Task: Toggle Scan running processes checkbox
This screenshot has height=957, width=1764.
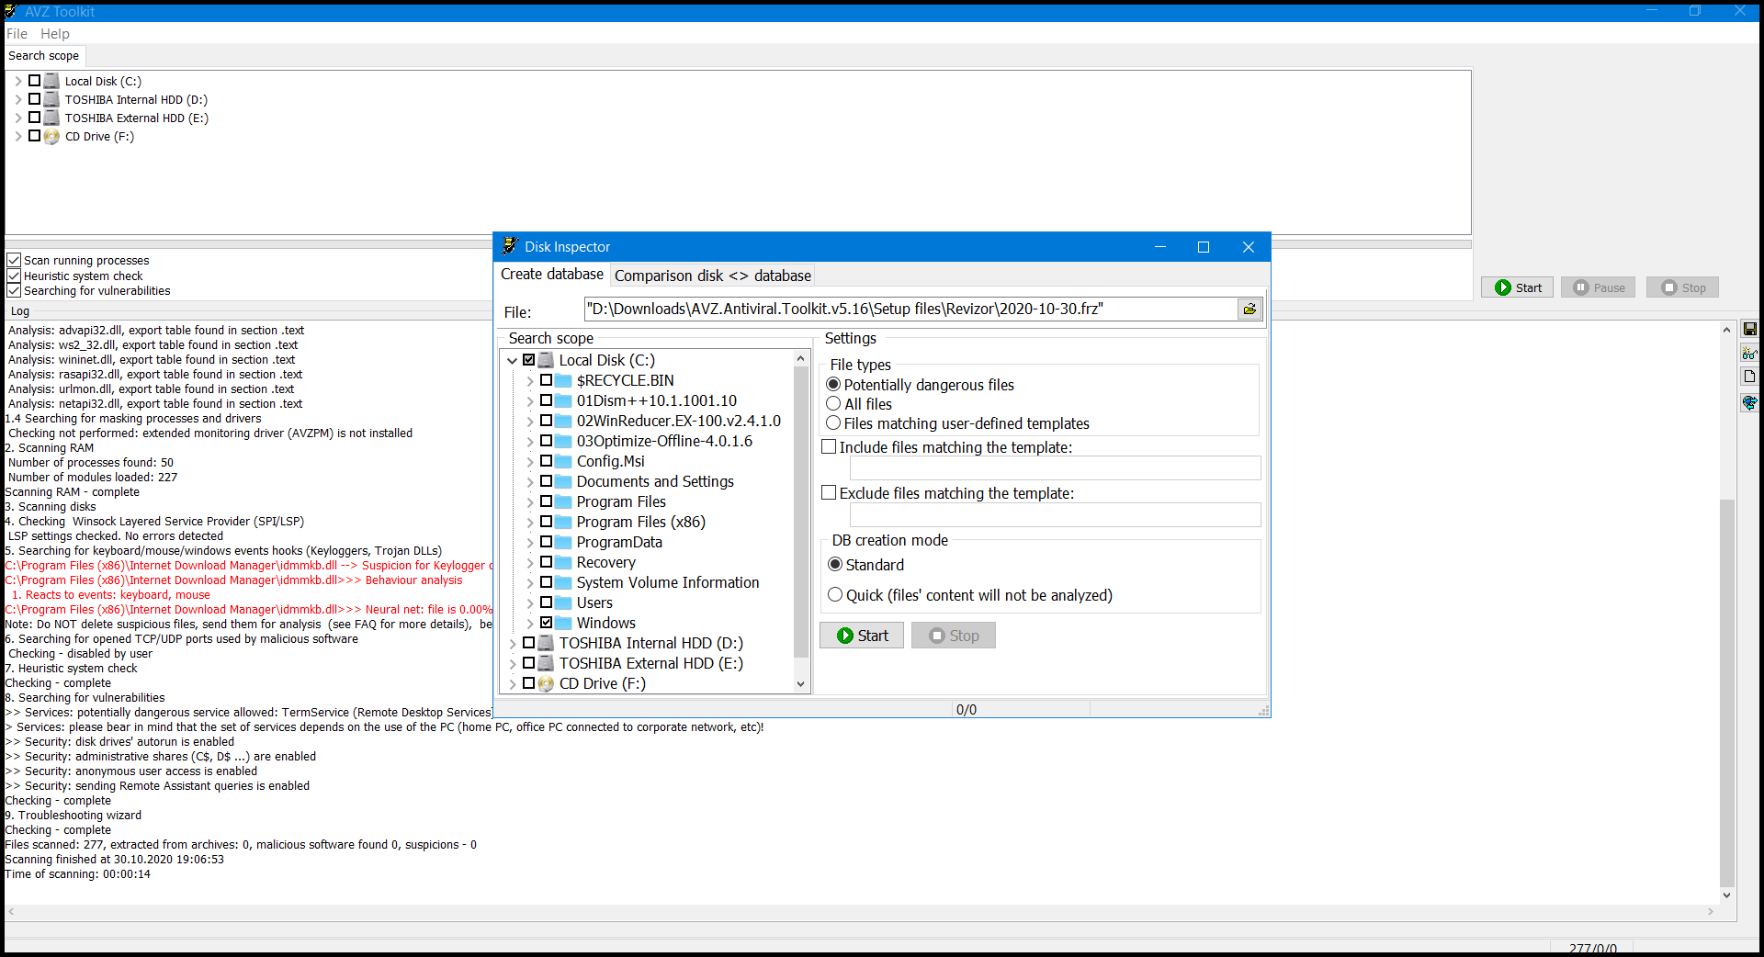Action: coord(14,260)
